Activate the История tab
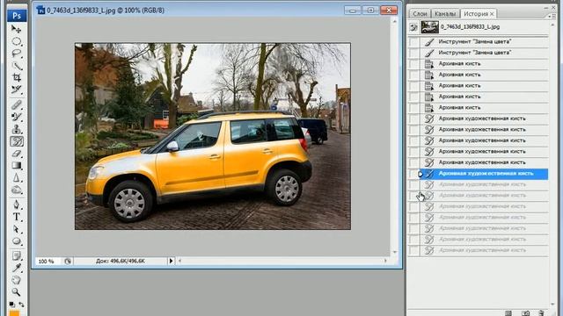The width and height of the screenshot is (563, 316). pyautogui.click(x=475, y=14)
